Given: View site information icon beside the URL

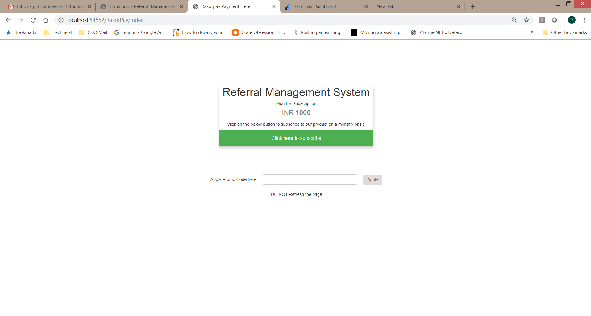Looking at the screenshot, I should tap(61, 20).
